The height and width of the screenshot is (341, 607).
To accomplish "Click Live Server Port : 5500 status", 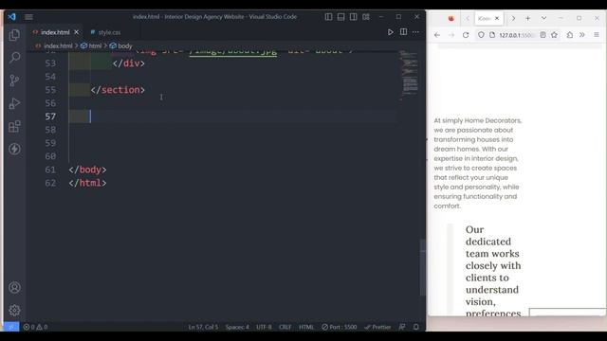I will [340, 327].
